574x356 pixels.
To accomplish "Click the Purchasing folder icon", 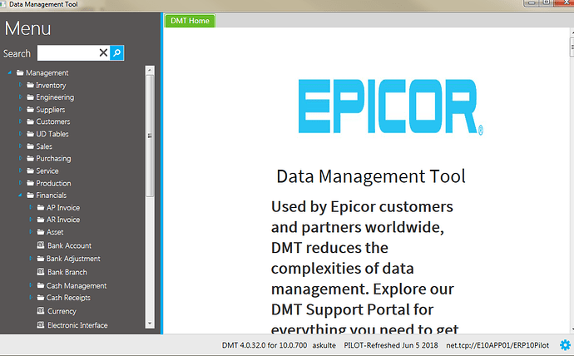I will (31, 158).
